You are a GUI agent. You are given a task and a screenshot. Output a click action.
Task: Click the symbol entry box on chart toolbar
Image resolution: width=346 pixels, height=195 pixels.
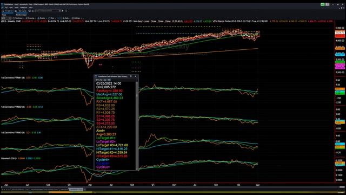6,18
